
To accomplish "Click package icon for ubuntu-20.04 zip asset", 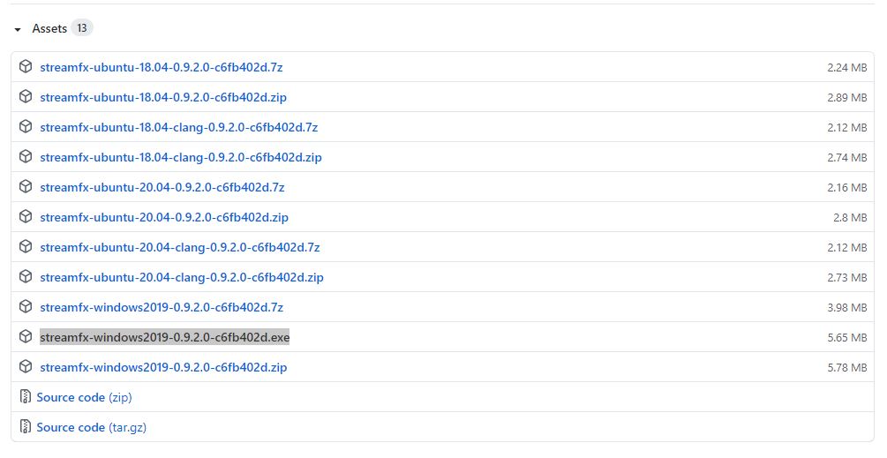I will tap(26, 216).
